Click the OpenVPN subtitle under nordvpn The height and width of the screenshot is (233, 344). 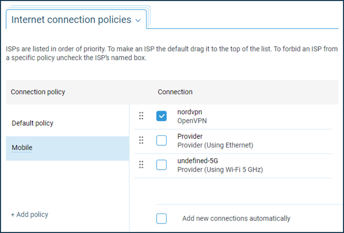[x=192, y=121]
